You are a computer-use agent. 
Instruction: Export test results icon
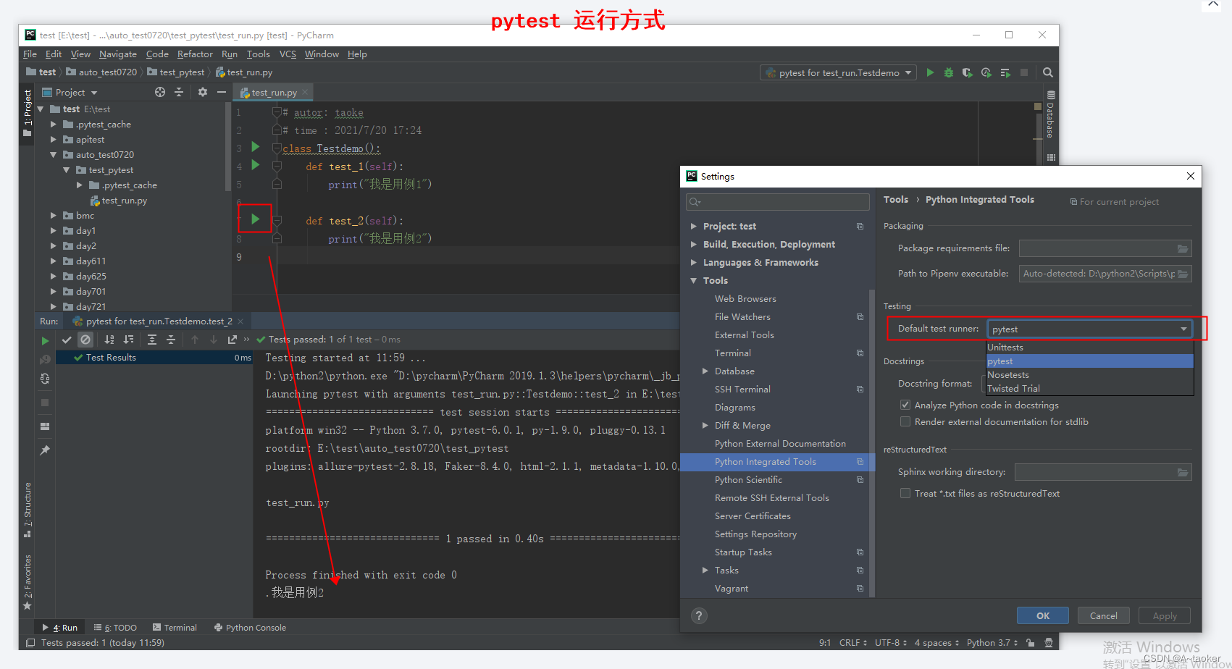coord(232,340)
